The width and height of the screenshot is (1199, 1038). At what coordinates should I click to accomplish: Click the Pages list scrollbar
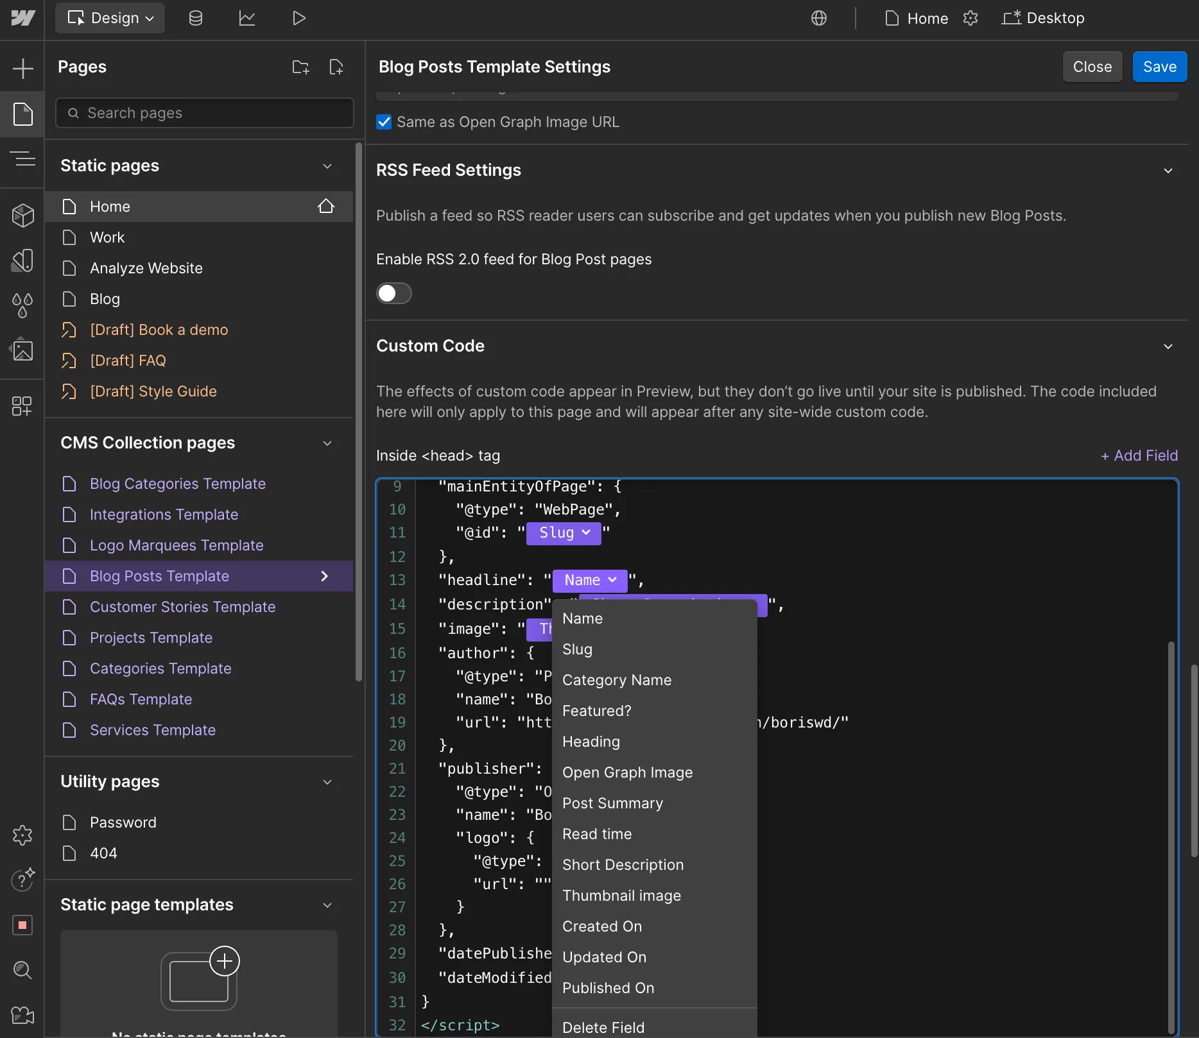tap(358, 411)
